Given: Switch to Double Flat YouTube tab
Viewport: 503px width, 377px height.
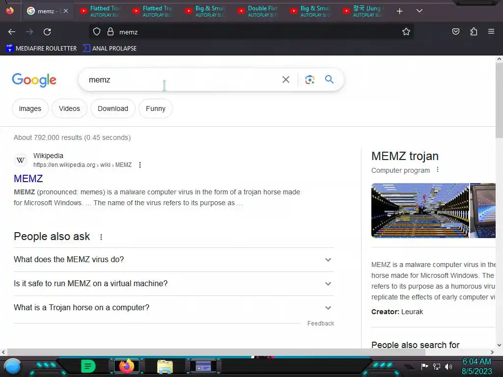Looking at the screenshot, I should tap(258, 11).
